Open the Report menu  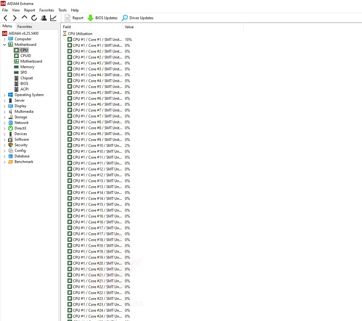[x=29, y=10]
